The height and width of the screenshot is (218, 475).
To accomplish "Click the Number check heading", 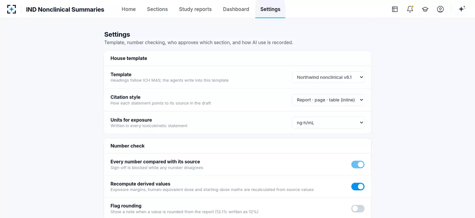I will click(127, 146).
